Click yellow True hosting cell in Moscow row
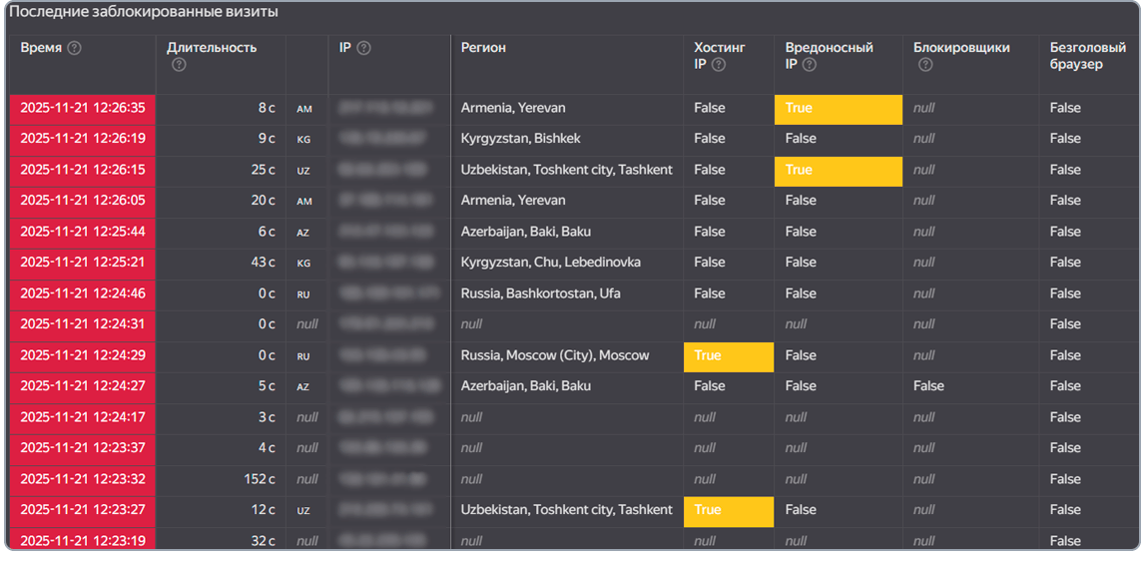Image resolution: width=1145 pixels, height=568 pixels. 728,356
